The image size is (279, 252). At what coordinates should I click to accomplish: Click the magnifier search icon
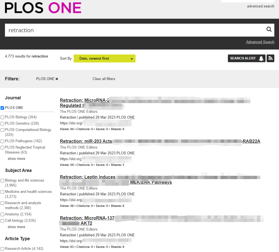[x=269, y=29]
